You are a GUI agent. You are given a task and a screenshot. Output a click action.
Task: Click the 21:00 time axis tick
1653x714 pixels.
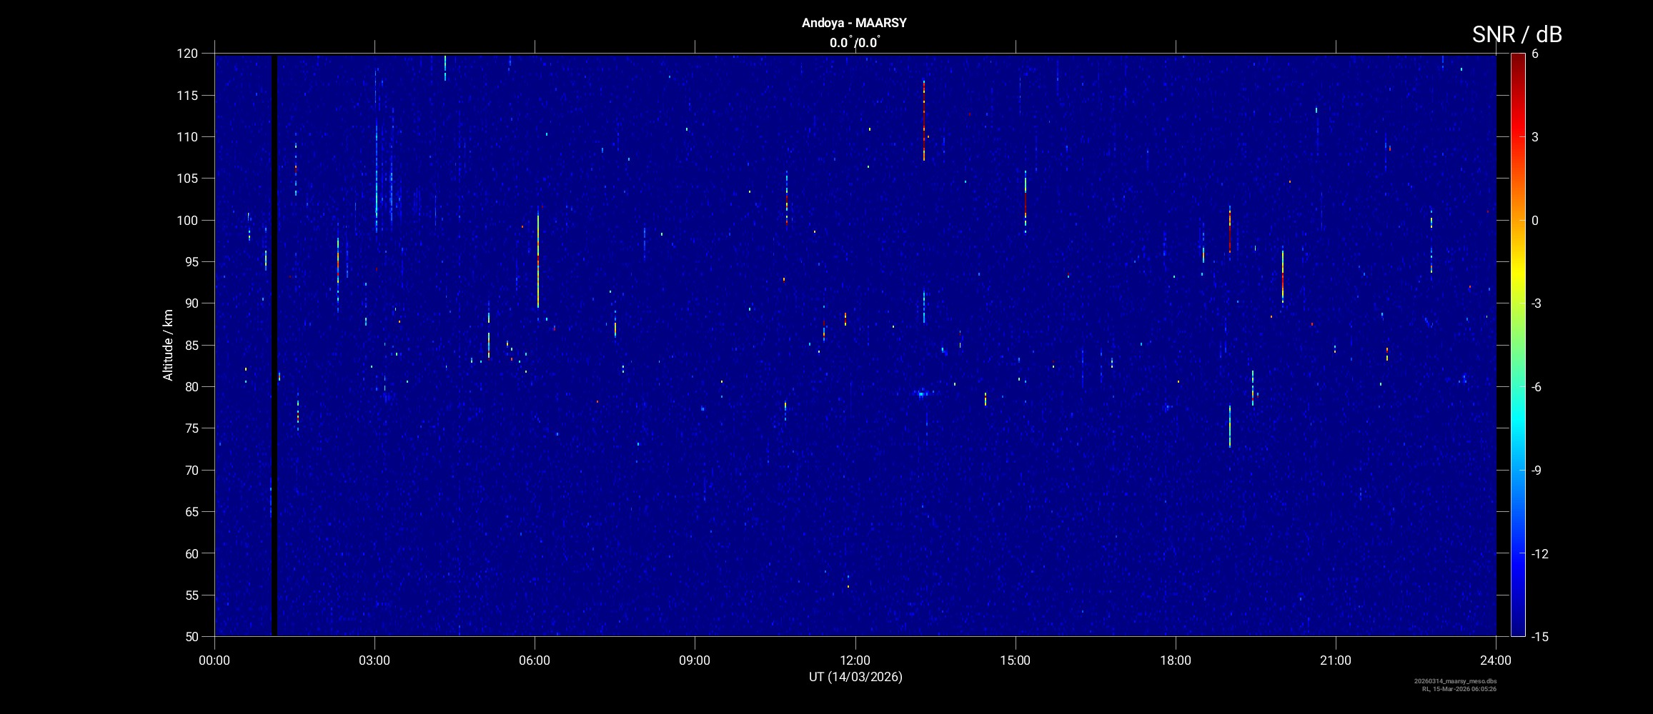(x=1335, y=660)
